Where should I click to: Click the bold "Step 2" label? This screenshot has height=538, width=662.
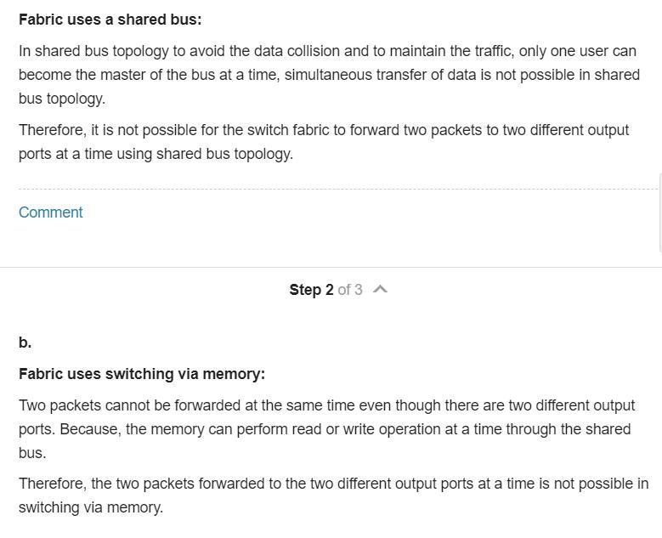tap(312, 290)
